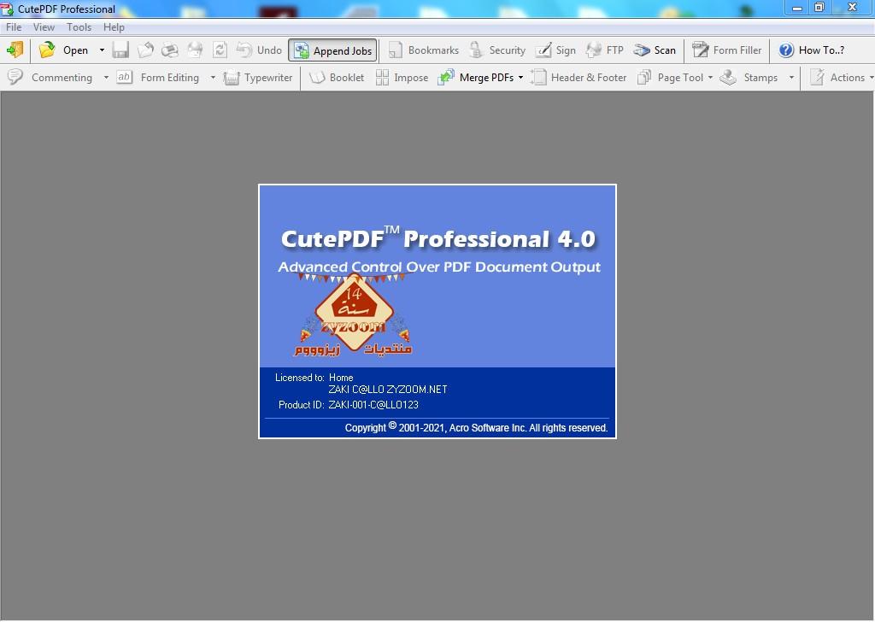Click the CutePDF Professional 4.0 splash screen

pyautogui.click(x=437, y=311)
